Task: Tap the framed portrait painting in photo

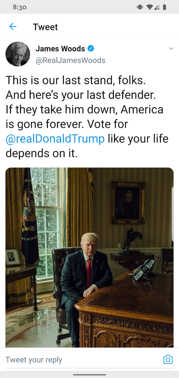Action: (x=128, y=203)
